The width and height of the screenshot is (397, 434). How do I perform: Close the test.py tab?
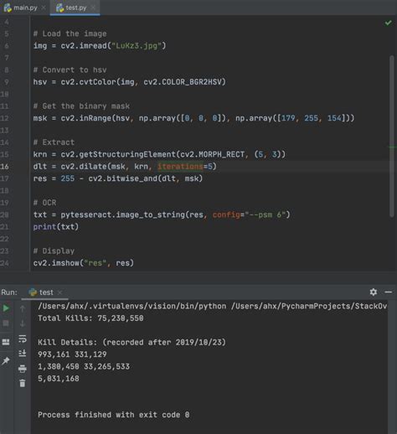coord(93,8)
